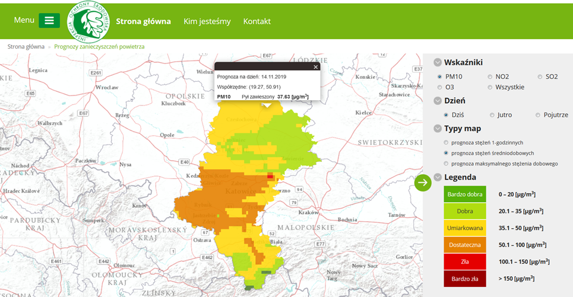Close the forecast popup with X
Viewport: 573px width, 297px height.
click(316, 67)
